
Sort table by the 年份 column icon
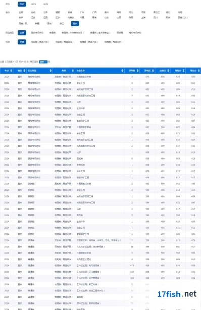pos(11,71)
